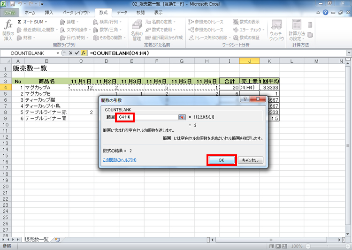Click the vertical scrollbar on the right
This screenshot has width=352, height=250.
(348, 145)
